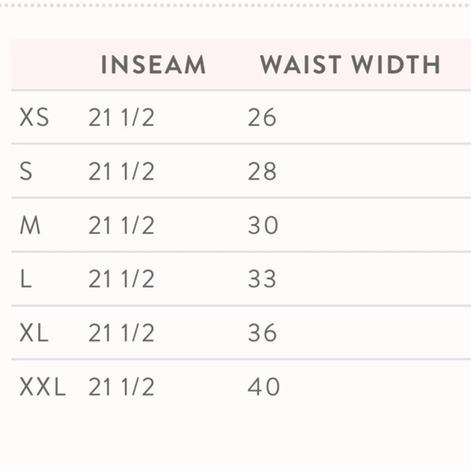The height and width of the screenshot is (471, 471).
Task: Click the M inseam value 21 1/2
Action: pyautogui.click(x=122, y=225)
